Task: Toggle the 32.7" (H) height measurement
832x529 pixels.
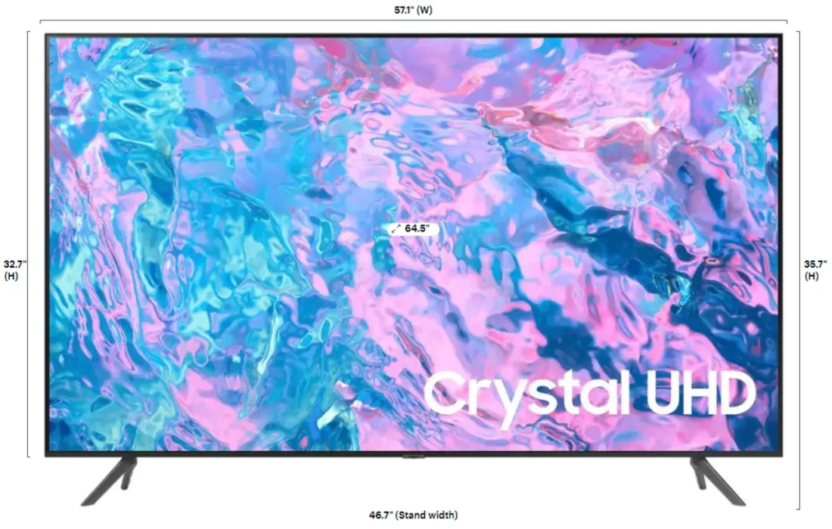Action: pos(12,271)
